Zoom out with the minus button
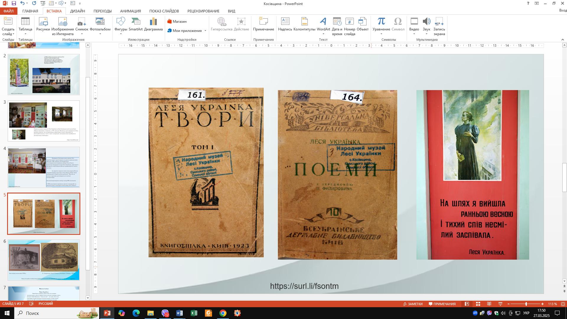This screenshot has width=567, height=319. coord(508,304)
